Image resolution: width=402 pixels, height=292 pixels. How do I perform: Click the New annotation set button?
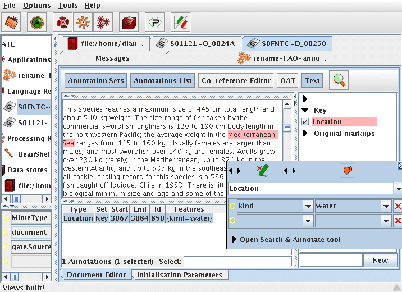[x=380, y=260]
